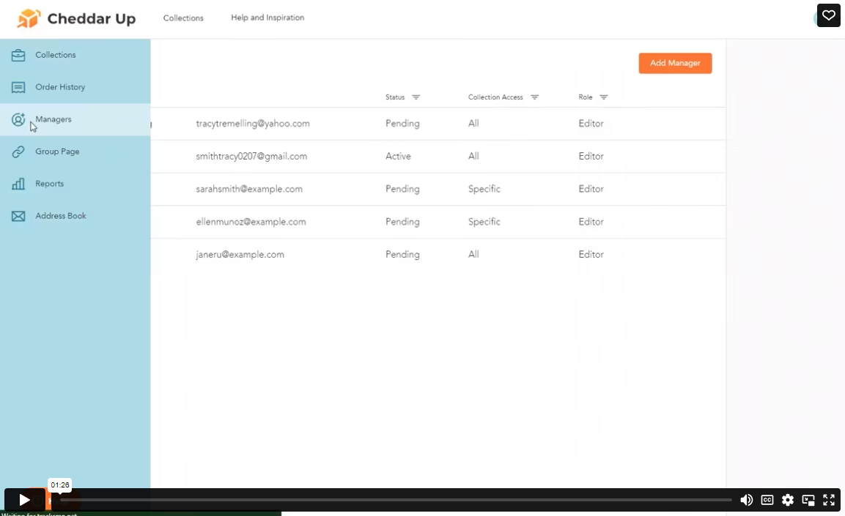The width and height of the screenshot is (845, 516).
Task: Open Help and Inspiration menu
Action: (x=267, y=18)
